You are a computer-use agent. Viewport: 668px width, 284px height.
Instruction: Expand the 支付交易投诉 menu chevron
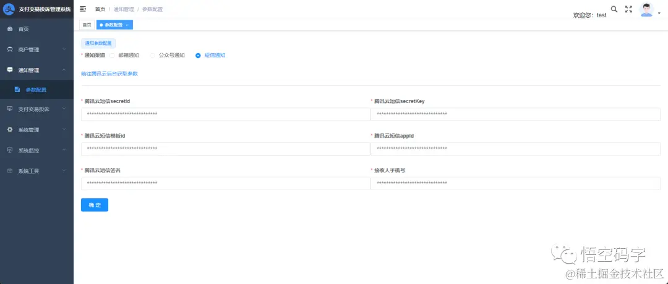(64, 109)
